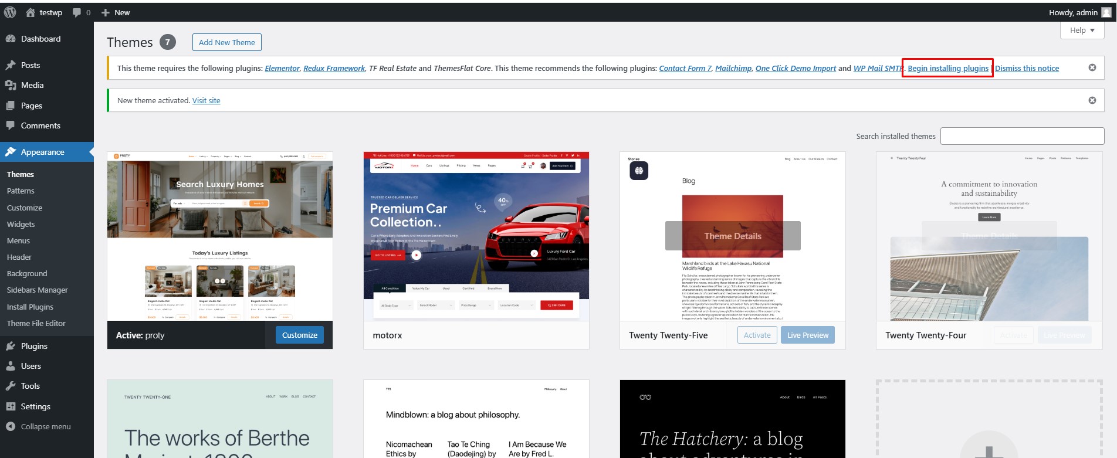Click the Contact Form 7 link
Image resolution: width=1117 pixels, height=458 pixels.
685,68
